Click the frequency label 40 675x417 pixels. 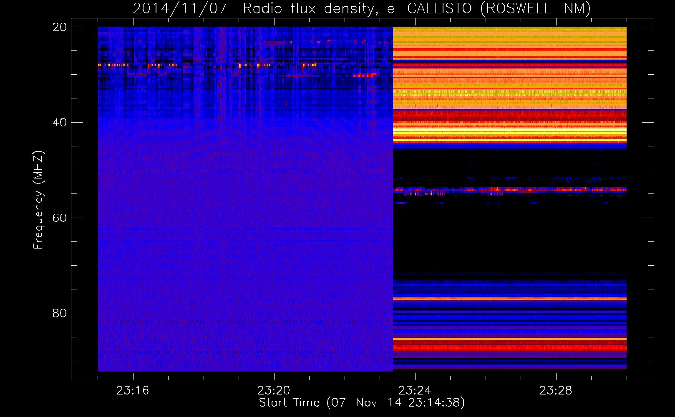(x=60, y=123)
